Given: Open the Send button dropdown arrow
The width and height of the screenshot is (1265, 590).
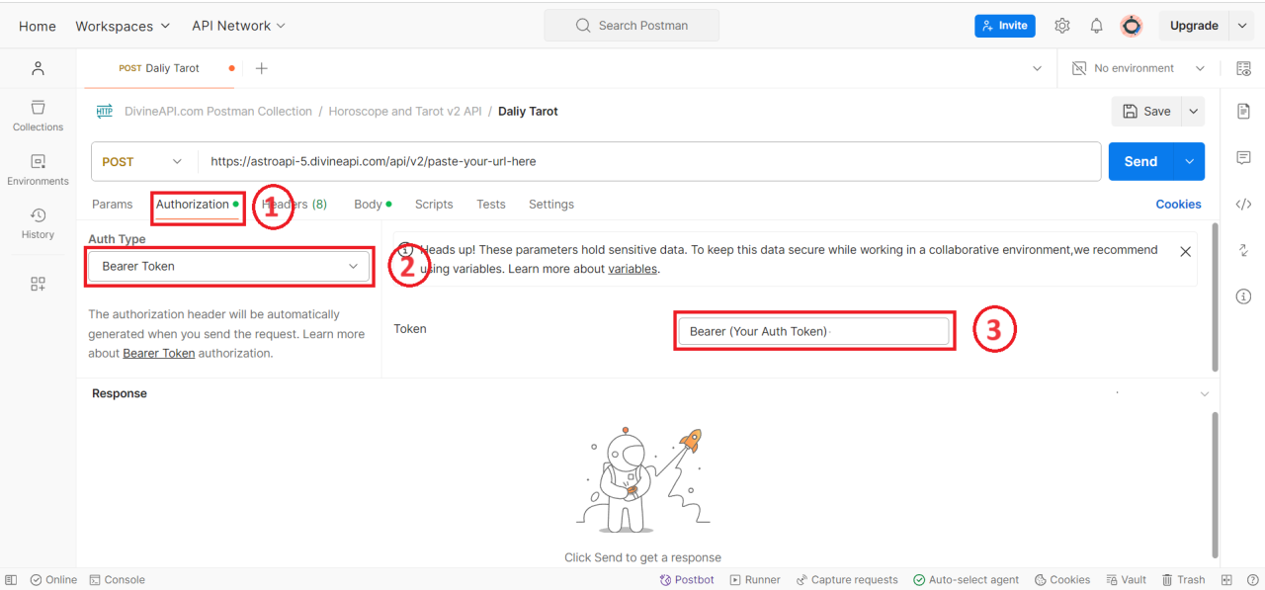Looking at the screenshot, I should (x=1189, y=161).
